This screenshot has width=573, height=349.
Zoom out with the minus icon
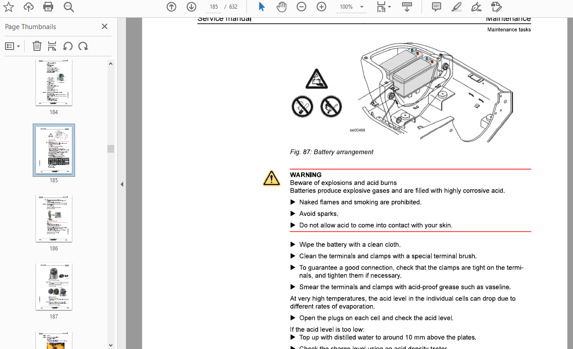(x=302, y=7)
